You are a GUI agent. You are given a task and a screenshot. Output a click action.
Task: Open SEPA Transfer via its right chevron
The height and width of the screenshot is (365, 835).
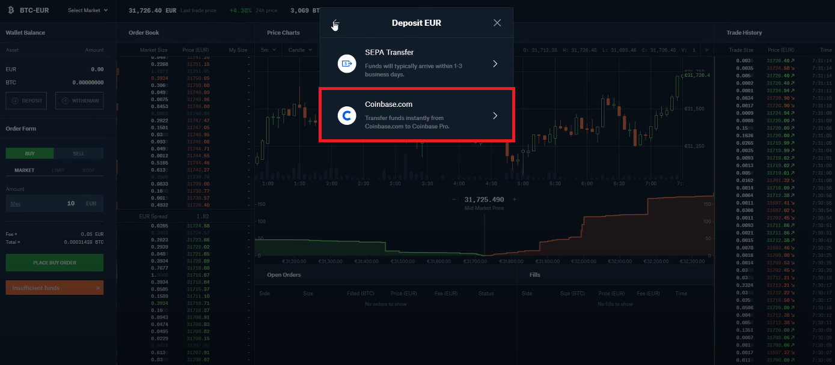click(495, 64)
